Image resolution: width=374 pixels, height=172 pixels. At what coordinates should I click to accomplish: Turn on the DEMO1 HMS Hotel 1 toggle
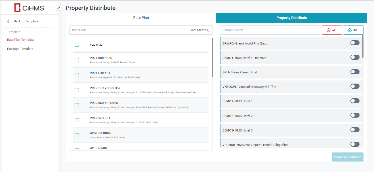[355, 101]
